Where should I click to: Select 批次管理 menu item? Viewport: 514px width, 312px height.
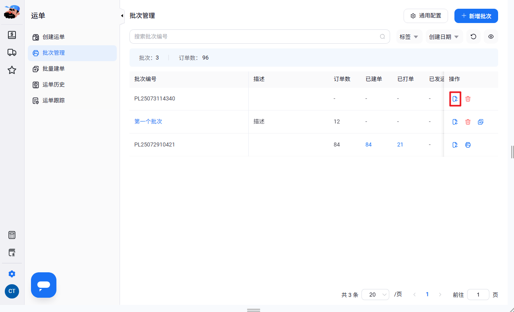click(72, 53)
